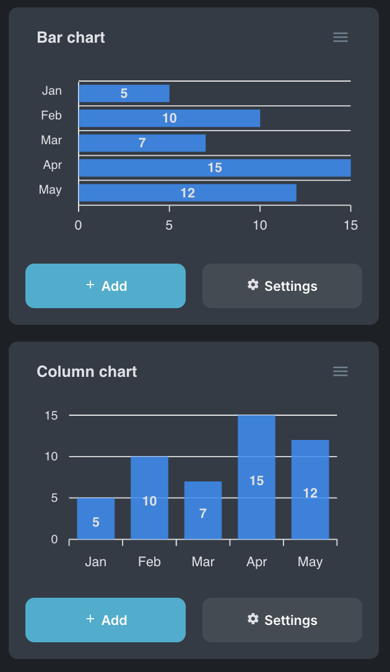Click the plus icon in Column chart Add
The width and height of the screenshot is (390, 672).
point(90,619)
